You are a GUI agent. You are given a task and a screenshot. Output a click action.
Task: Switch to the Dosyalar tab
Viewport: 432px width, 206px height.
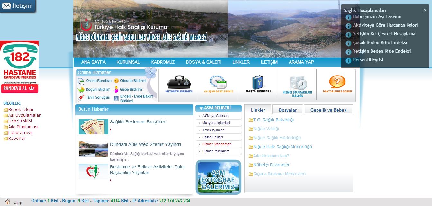pos(288,110)
